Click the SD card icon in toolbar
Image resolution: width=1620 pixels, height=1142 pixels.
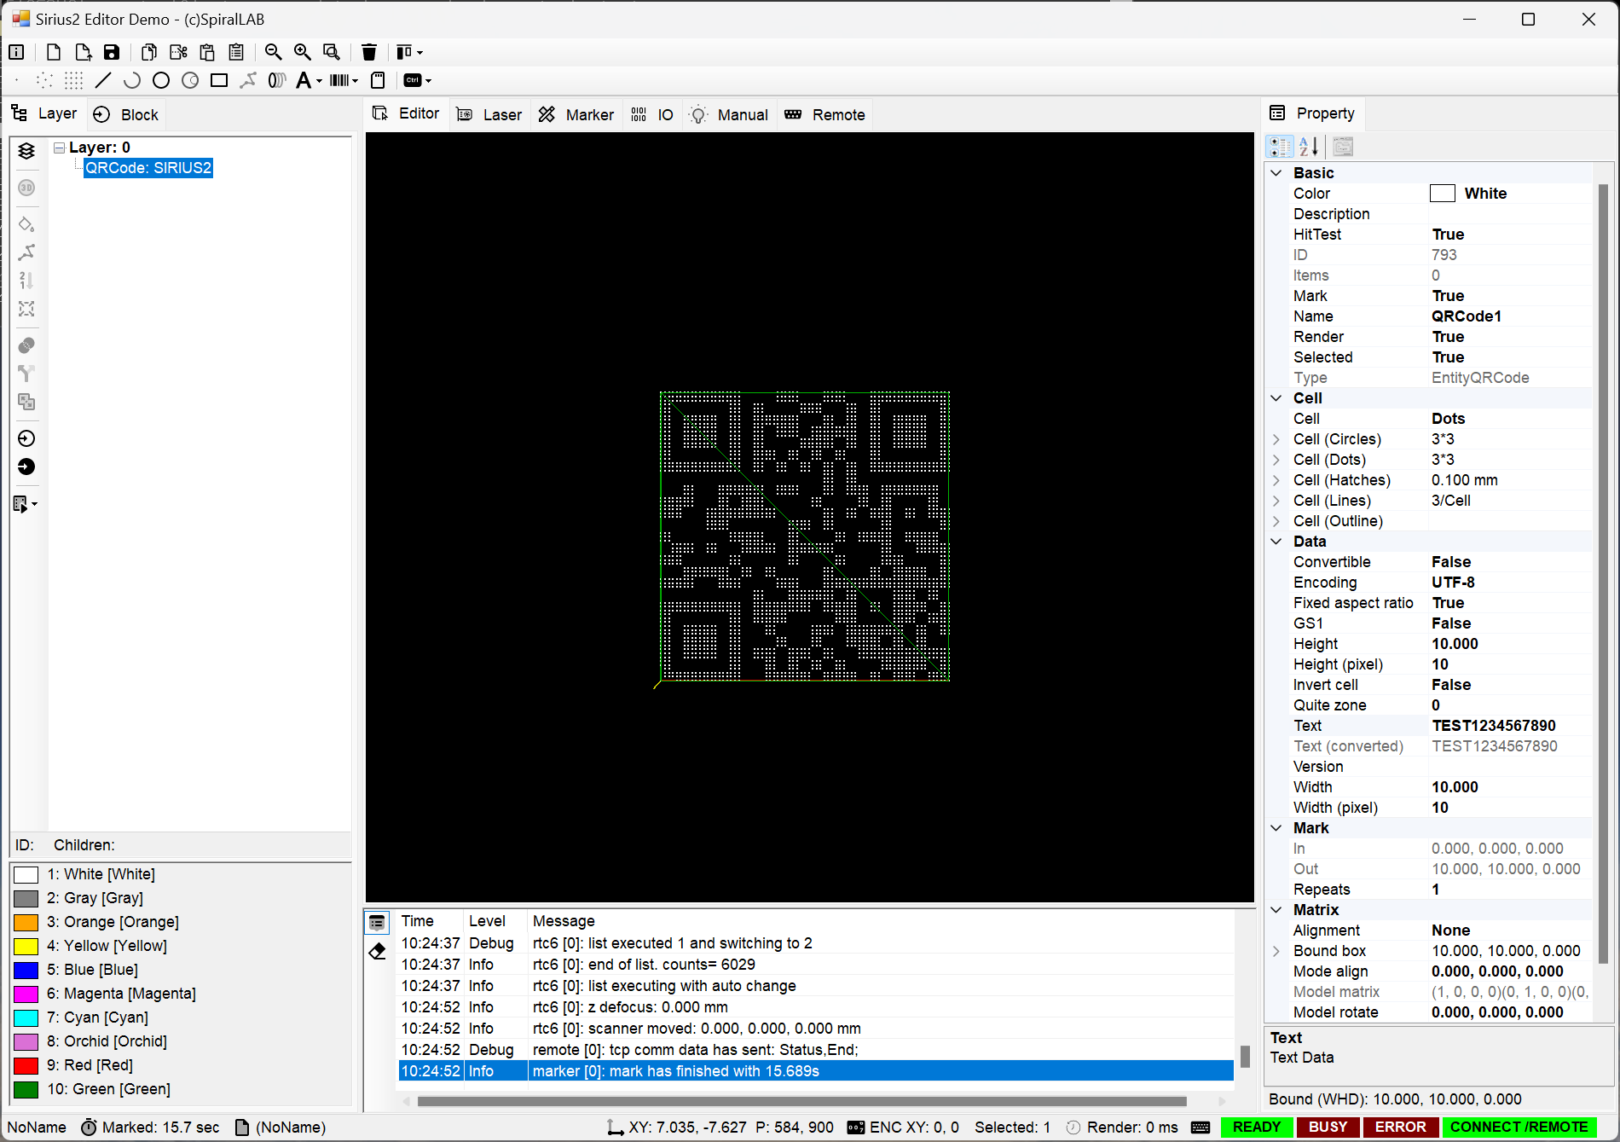[x=378, y=80]
